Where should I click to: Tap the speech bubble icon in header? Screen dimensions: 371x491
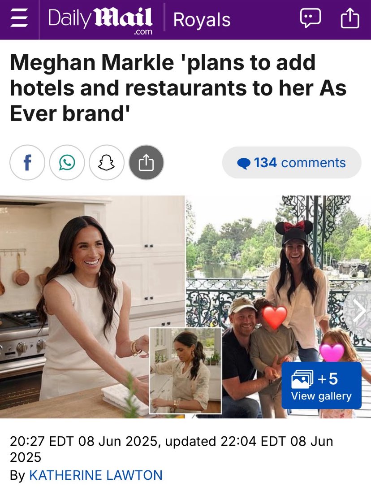click(311, 18)
